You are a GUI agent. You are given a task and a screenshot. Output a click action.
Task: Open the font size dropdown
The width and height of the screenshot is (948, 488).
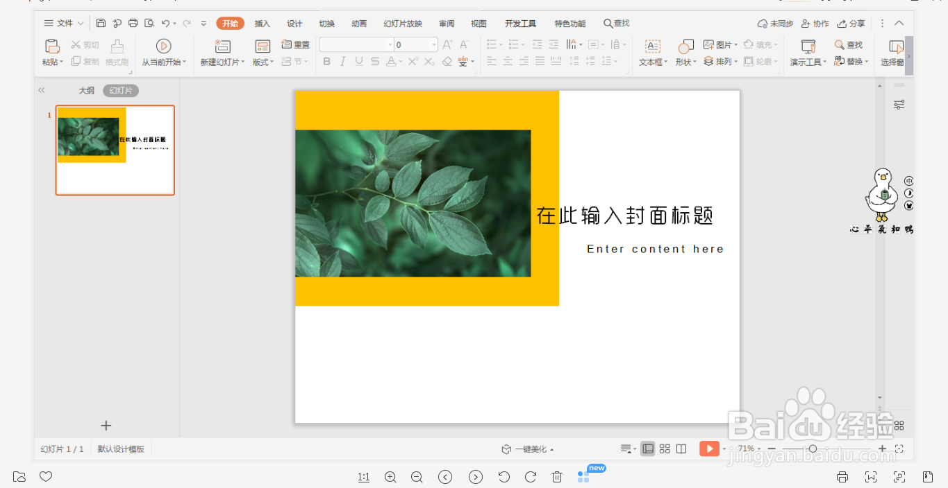tap(434, 45)
